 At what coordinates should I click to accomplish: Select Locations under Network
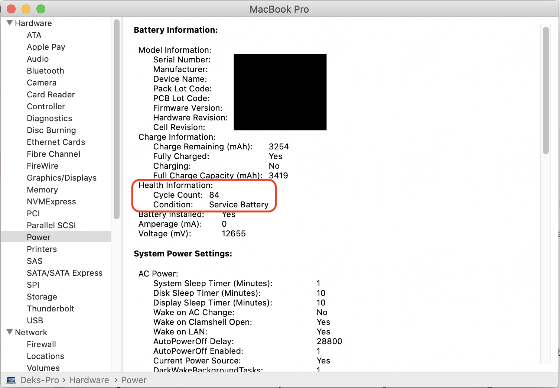[x=45, y=356]
